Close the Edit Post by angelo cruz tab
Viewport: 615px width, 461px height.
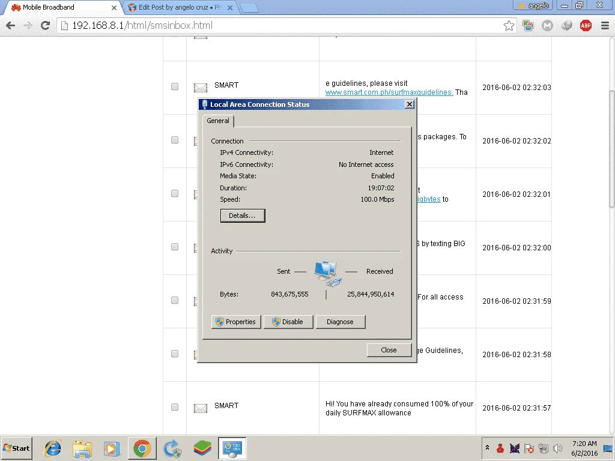point(230,7)
